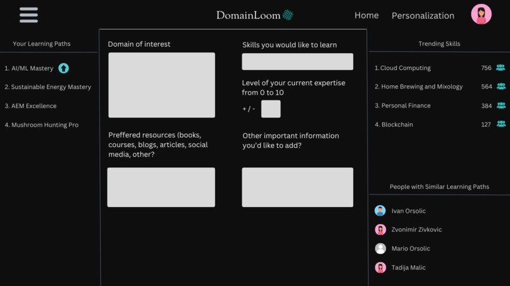Image resolution: width=510 pixels, height=286 pixels.
Task: Click the 756 learner count
Action: 486,68
